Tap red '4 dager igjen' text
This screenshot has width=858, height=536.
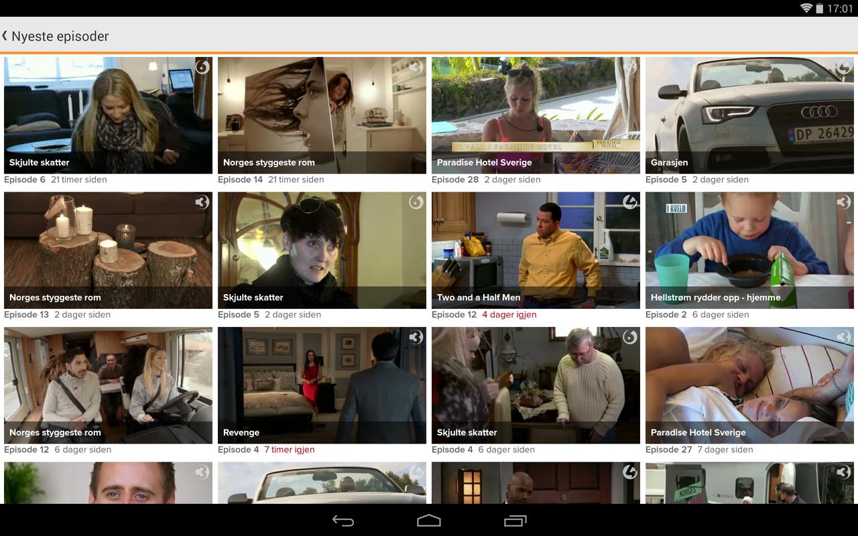pos(509,315)
